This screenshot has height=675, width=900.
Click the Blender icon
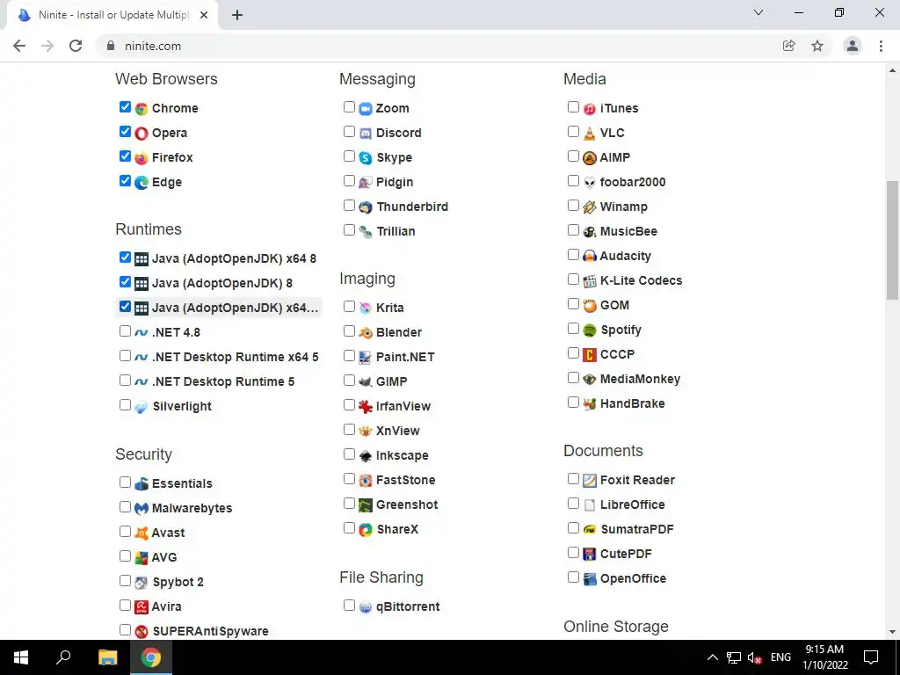(x=366, y=333)
